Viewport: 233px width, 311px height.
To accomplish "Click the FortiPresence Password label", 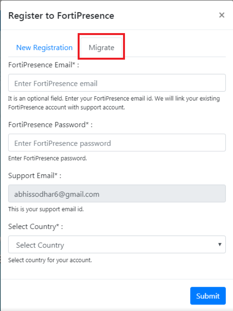I will pos(50,125).
